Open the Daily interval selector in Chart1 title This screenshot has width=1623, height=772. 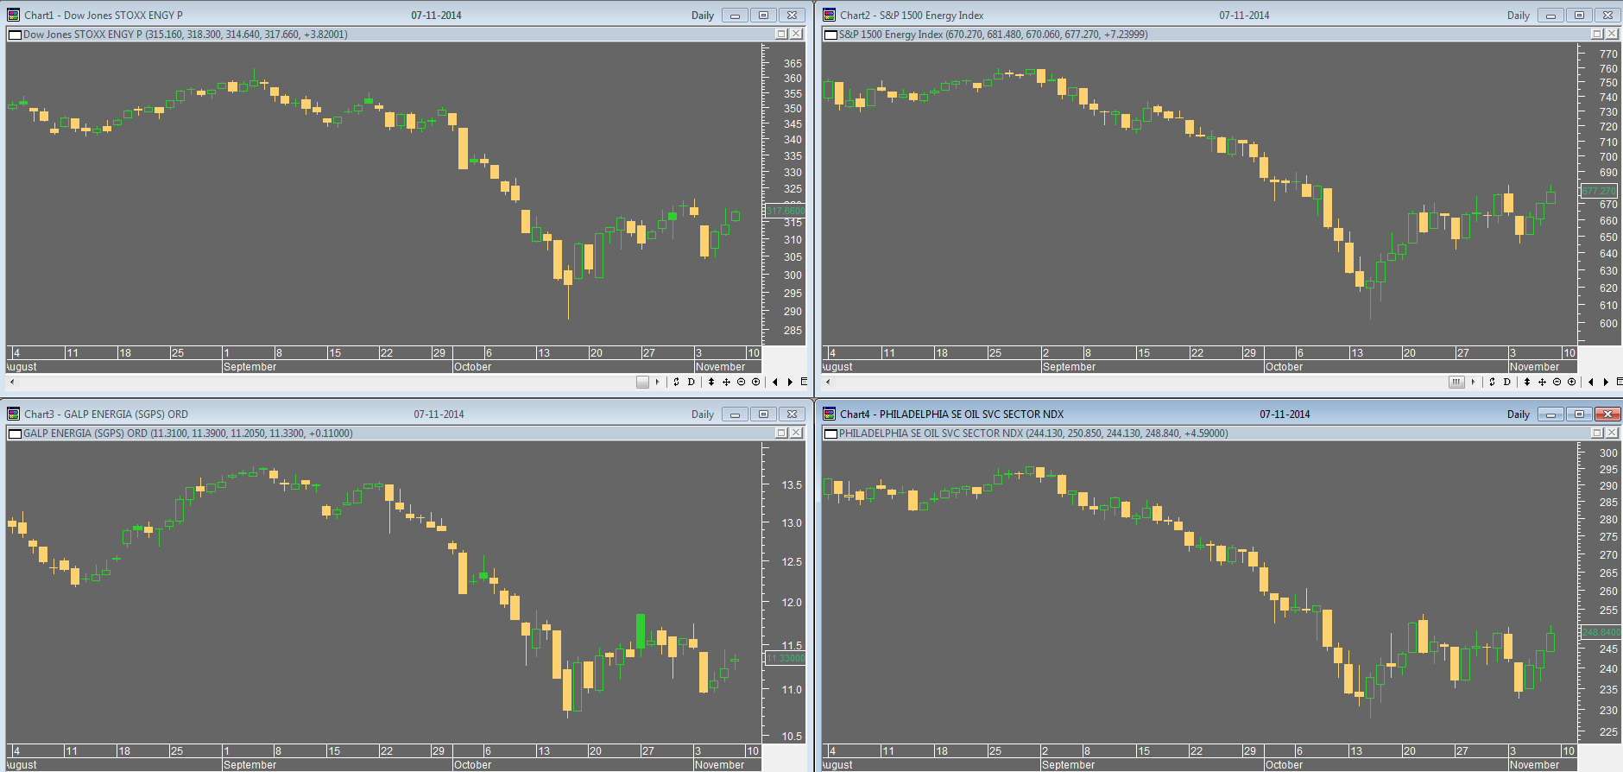tap(703, 16)
